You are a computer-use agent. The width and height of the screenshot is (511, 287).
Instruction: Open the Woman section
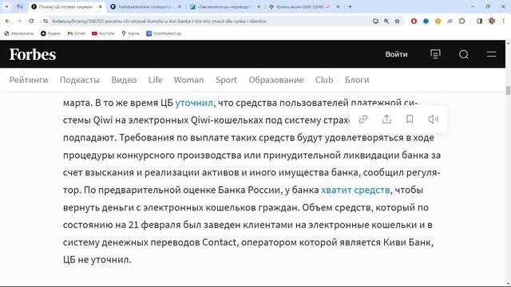tap(188, 80)
